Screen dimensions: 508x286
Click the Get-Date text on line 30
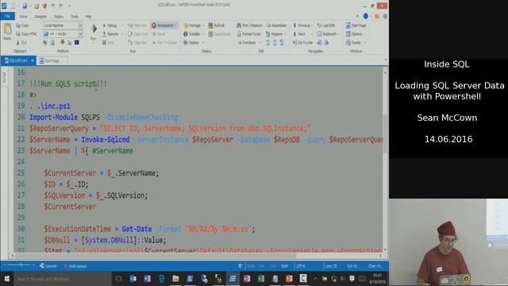click(137, 229)
